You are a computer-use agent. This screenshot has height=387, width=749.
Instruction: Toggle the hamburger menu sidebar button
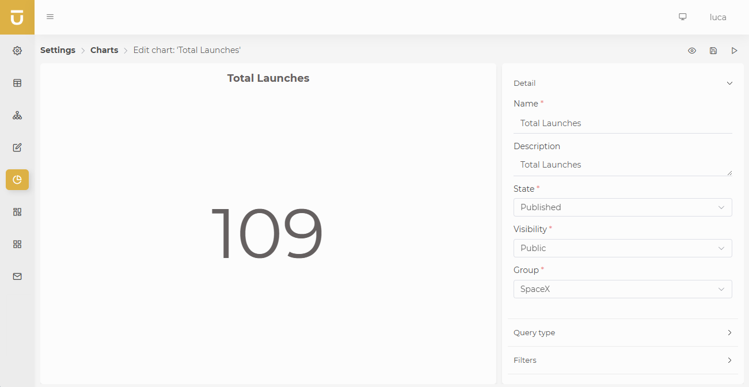50,17
